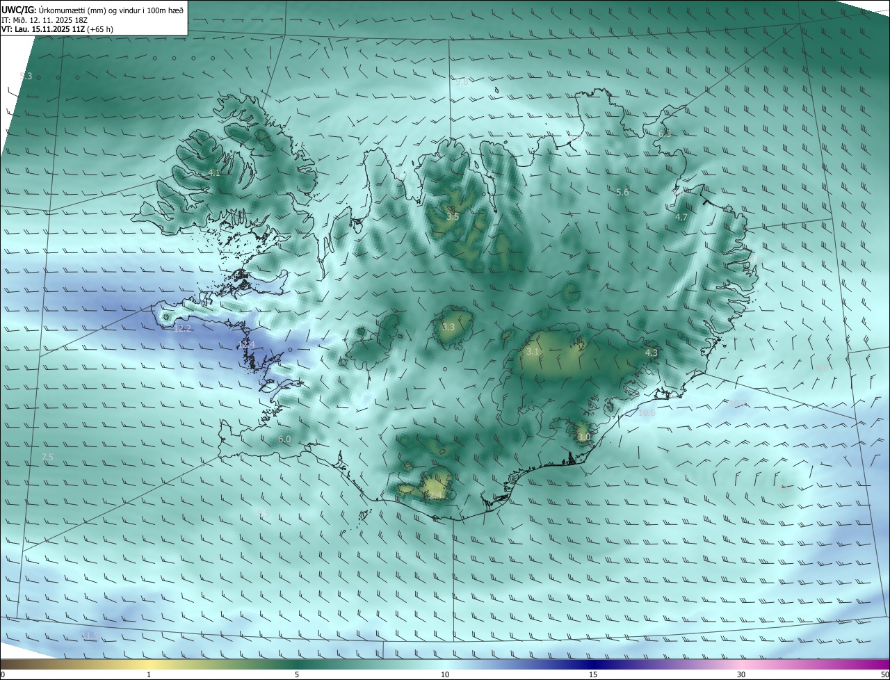Click the 1 tick on the color scale
The height and width of the screenshot is (680, 890).
[x=149, y=675]
